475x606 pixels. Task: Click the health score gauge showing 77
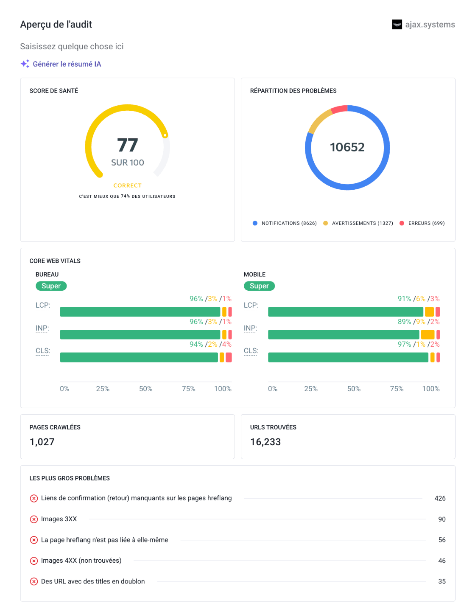(x=128, y=142)
